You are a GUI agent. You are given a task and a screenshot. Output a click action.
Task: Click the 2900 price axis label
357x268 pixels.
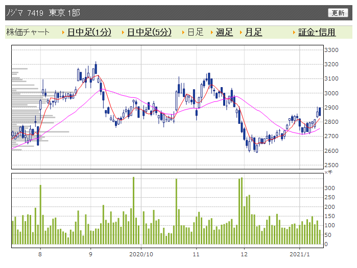[x=331, y=108]
